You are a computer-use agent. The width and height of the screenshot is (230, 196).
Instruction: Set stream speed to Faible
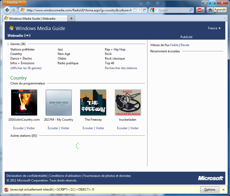174,45
